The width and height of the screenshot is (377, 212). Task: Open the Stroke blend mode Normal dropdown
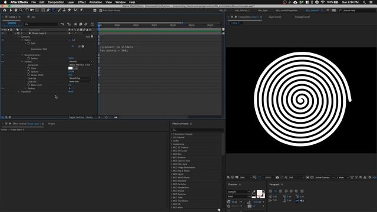[81, 61]
